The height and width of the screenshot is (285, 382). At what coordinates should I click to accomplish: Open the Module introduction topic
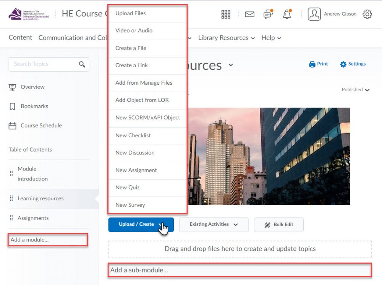32,174
